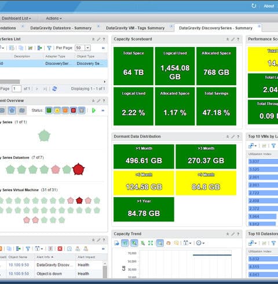Edit the Capacity Scoreboard widget
The image size is (278, 284).
(233, 39)
